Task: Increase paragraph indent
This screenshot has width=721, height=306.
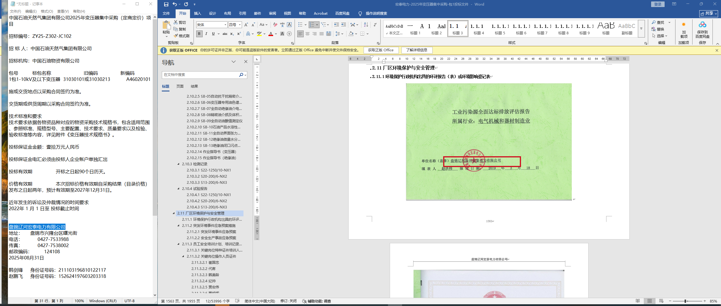Action: (344, 25)
